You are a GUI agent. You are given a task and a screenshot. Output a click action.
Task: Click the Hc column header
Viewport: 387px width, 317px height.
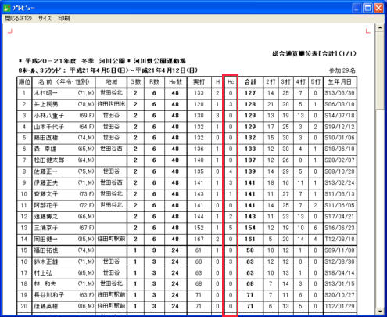[231, 82]
